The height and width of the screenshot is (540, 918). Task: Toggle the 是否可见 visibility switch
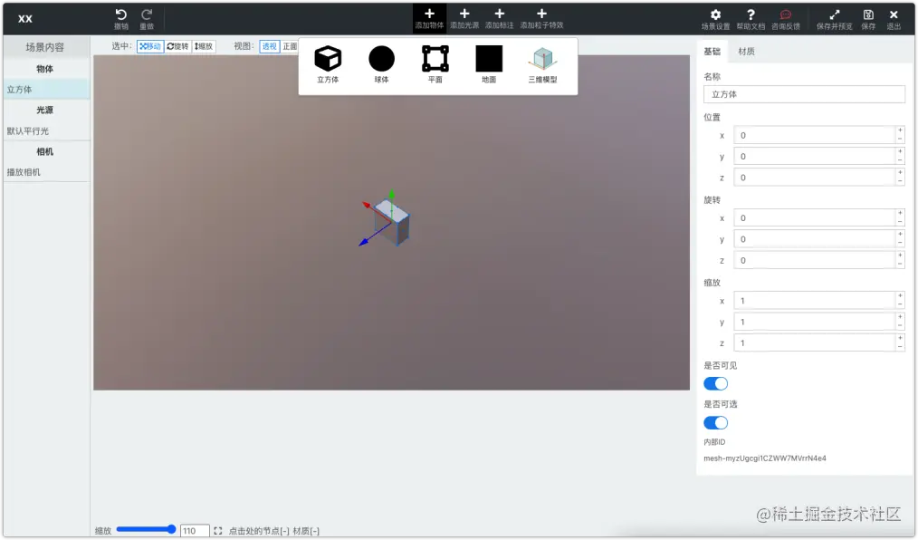point(715,383)
